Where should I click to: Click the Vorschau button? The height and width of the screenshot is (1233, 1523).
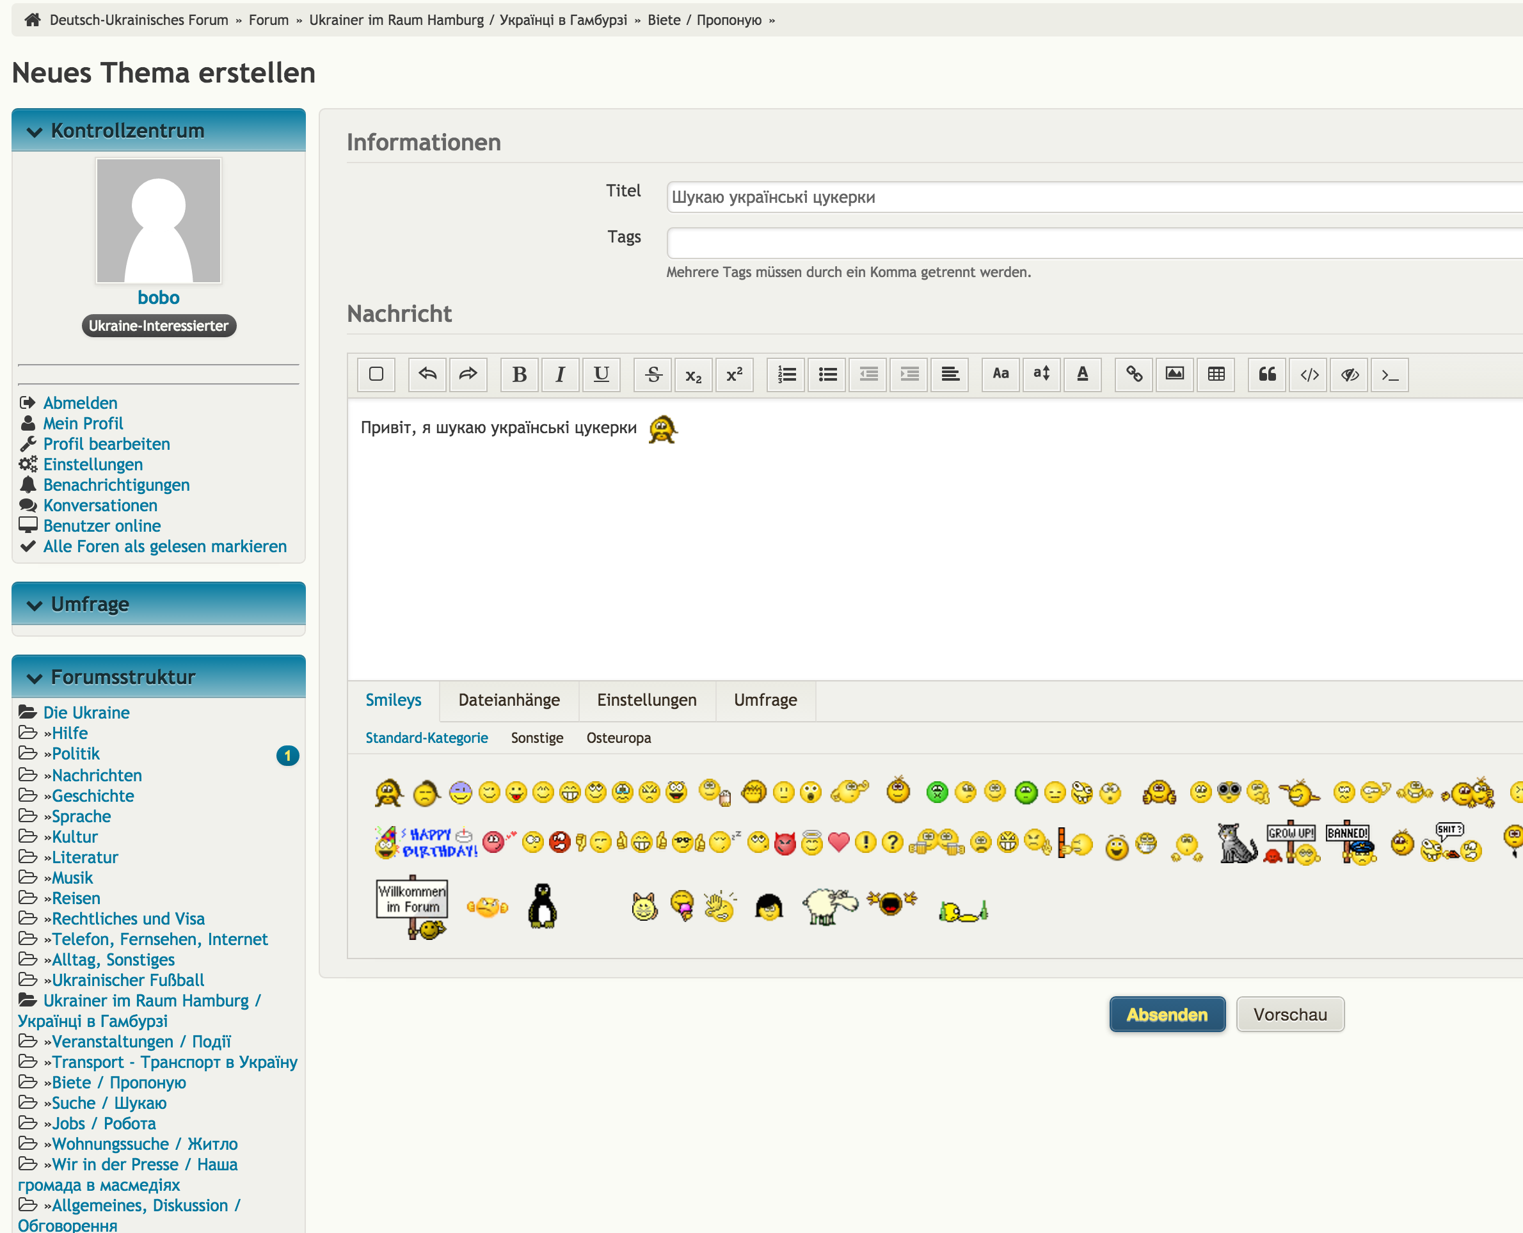1290,1014
